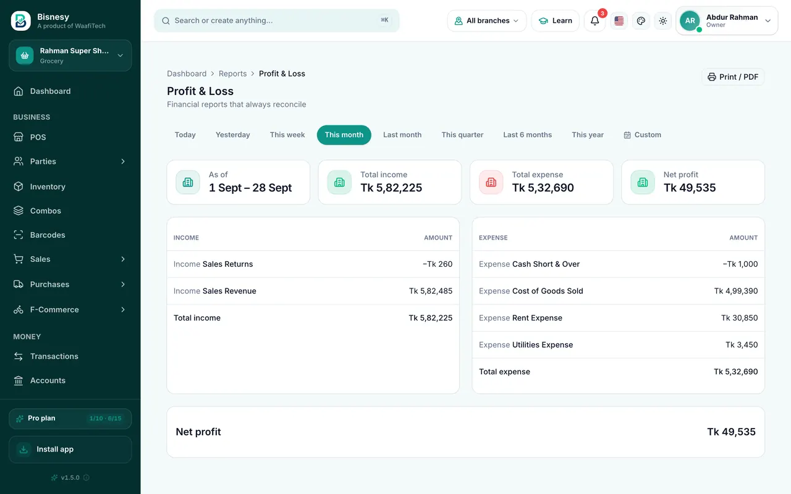Choose the Custom date range

642,135
